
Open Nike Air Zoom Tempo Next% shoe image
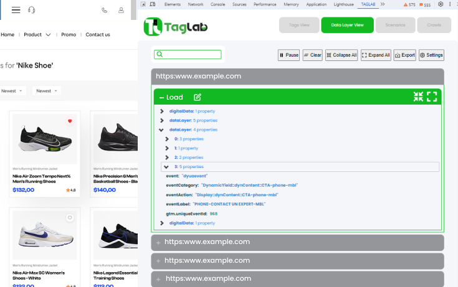(x=45, y=139)
